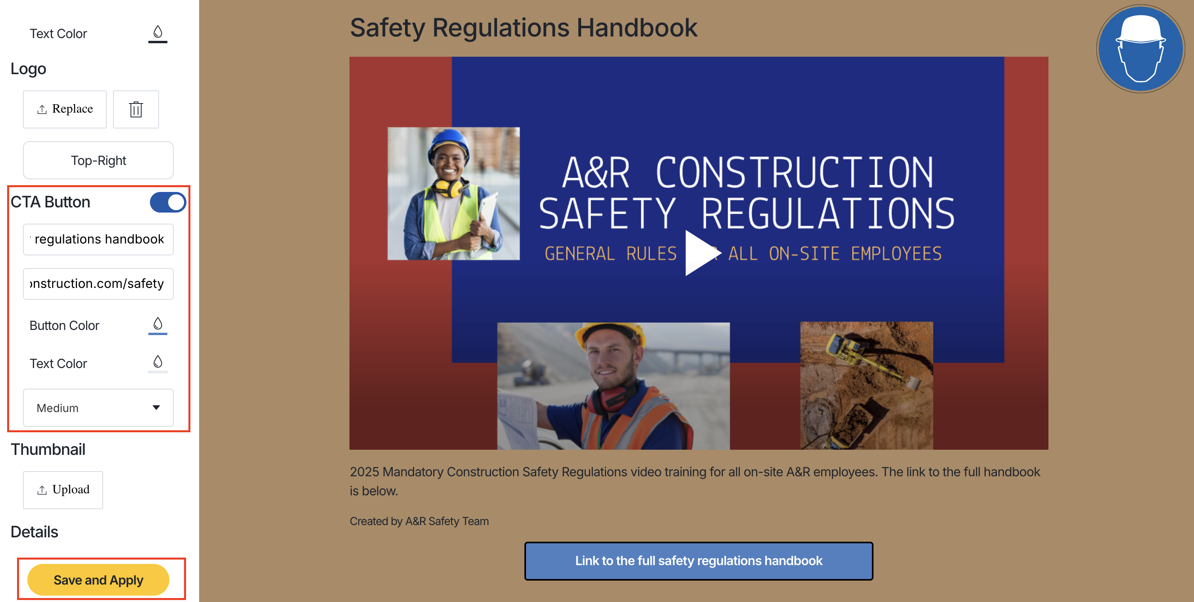The width and height of the screenshot is (1194, 602).
Task: Click the full safety handbook link button
Action: tap(699, 561)
